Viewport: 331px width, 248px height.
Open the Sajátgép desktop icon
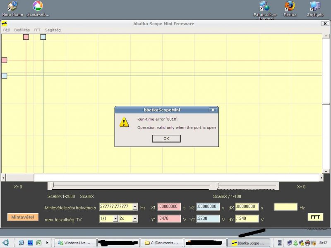(x=315, y=9)
